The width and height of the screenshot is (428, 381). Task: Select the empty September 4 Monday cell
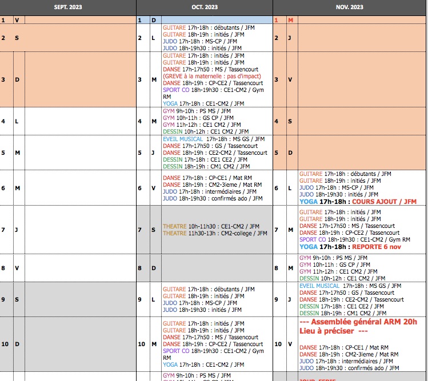click(x=80, y=122)
